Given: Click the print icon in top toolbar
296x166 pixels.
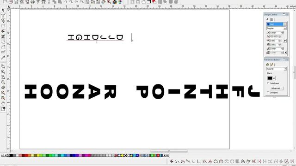Looking at the screenshot, I should click(32, 2).
